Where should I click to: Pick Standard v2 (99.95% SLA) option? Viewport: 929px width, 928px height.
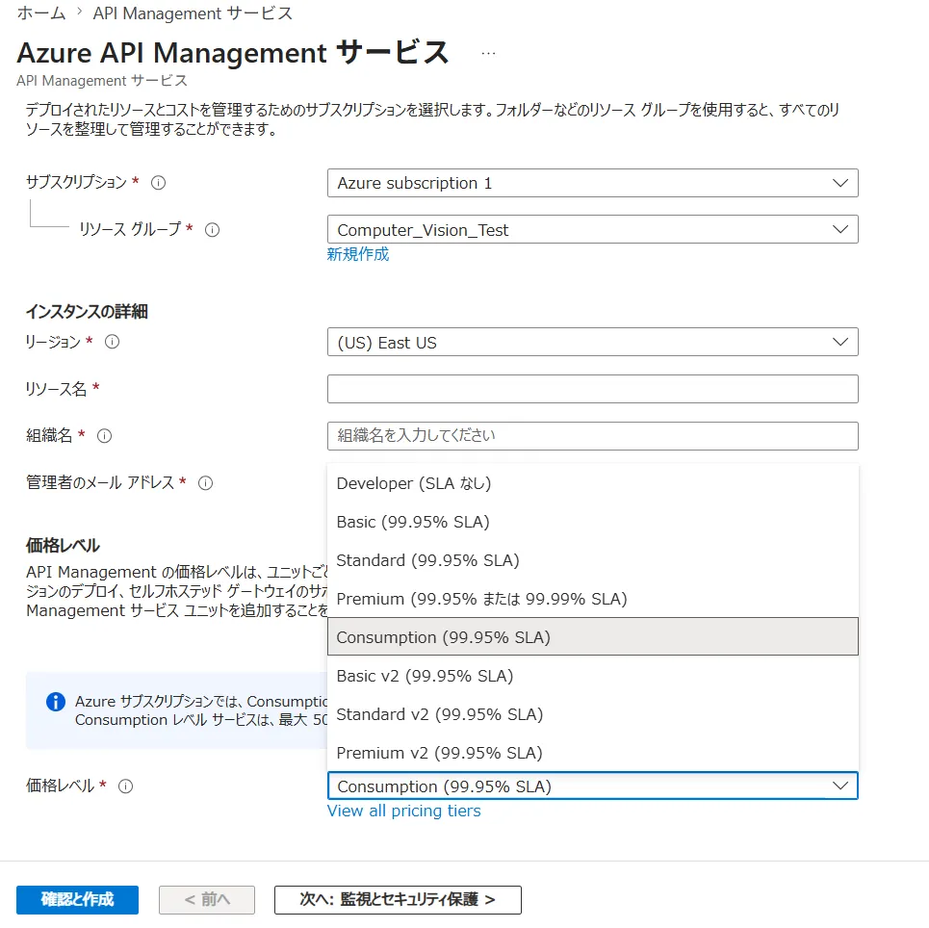click(x=592, y=714)
